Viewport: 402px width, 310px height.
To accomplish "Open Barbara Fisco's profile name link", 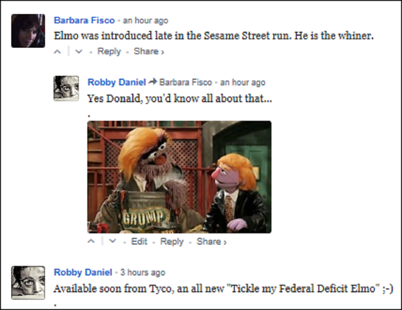I will pos(84,20).
